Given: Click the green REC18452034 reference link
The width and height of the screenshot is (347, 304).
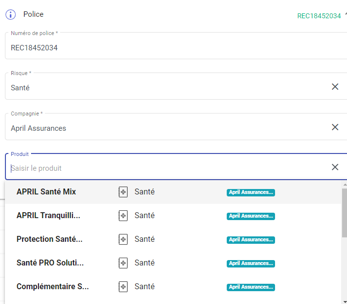Looking at the screenshot, I should point(319,16).
